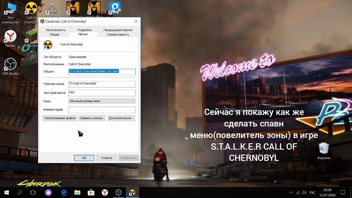Image resolution: width=352 pixels, height=198 pixels.
Task: Select the Assassin's Creed desktop shortcut
Action: (52, 9)
